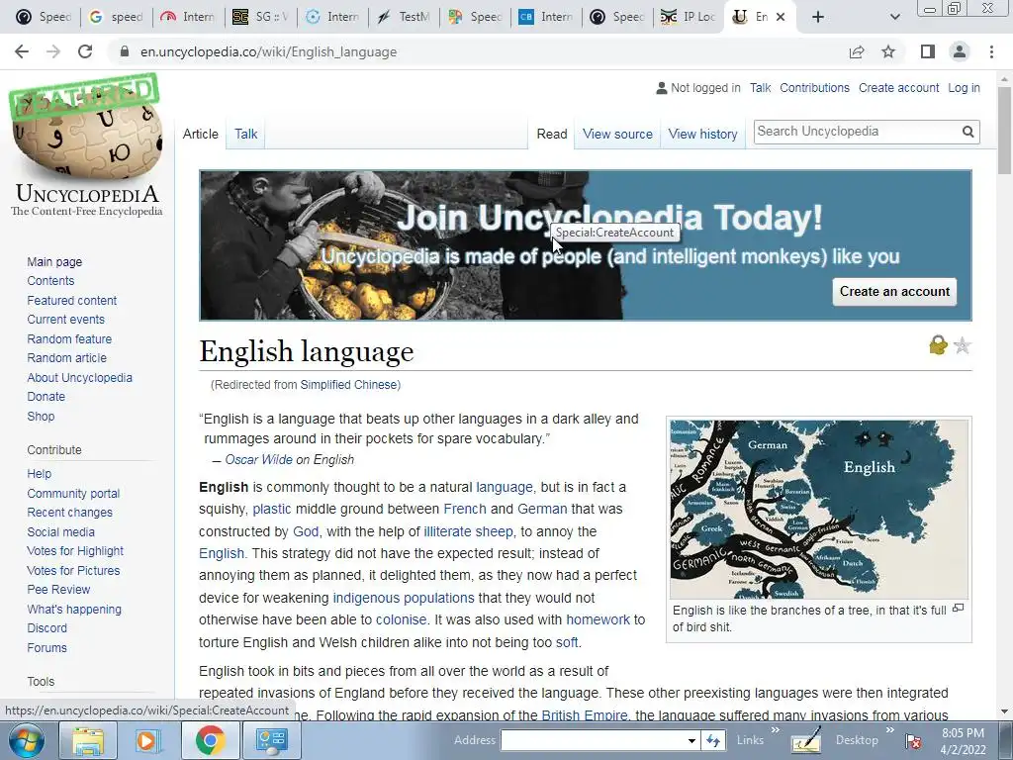Open the browser side panel icon
The height and width of the screenshot is (760, 1013).
(x=928, y=51)
